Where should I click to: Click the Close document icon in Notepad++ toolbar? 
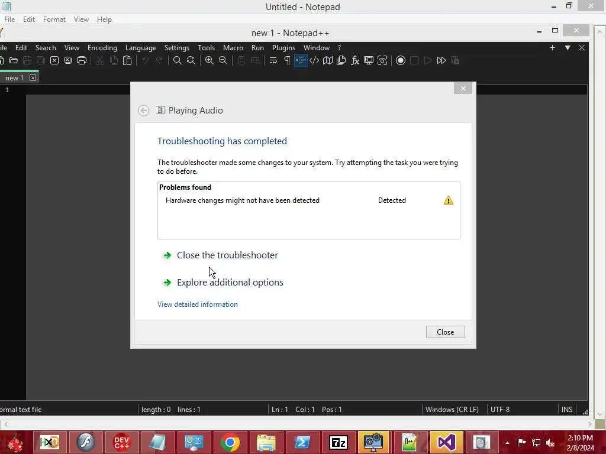[54, 60]
